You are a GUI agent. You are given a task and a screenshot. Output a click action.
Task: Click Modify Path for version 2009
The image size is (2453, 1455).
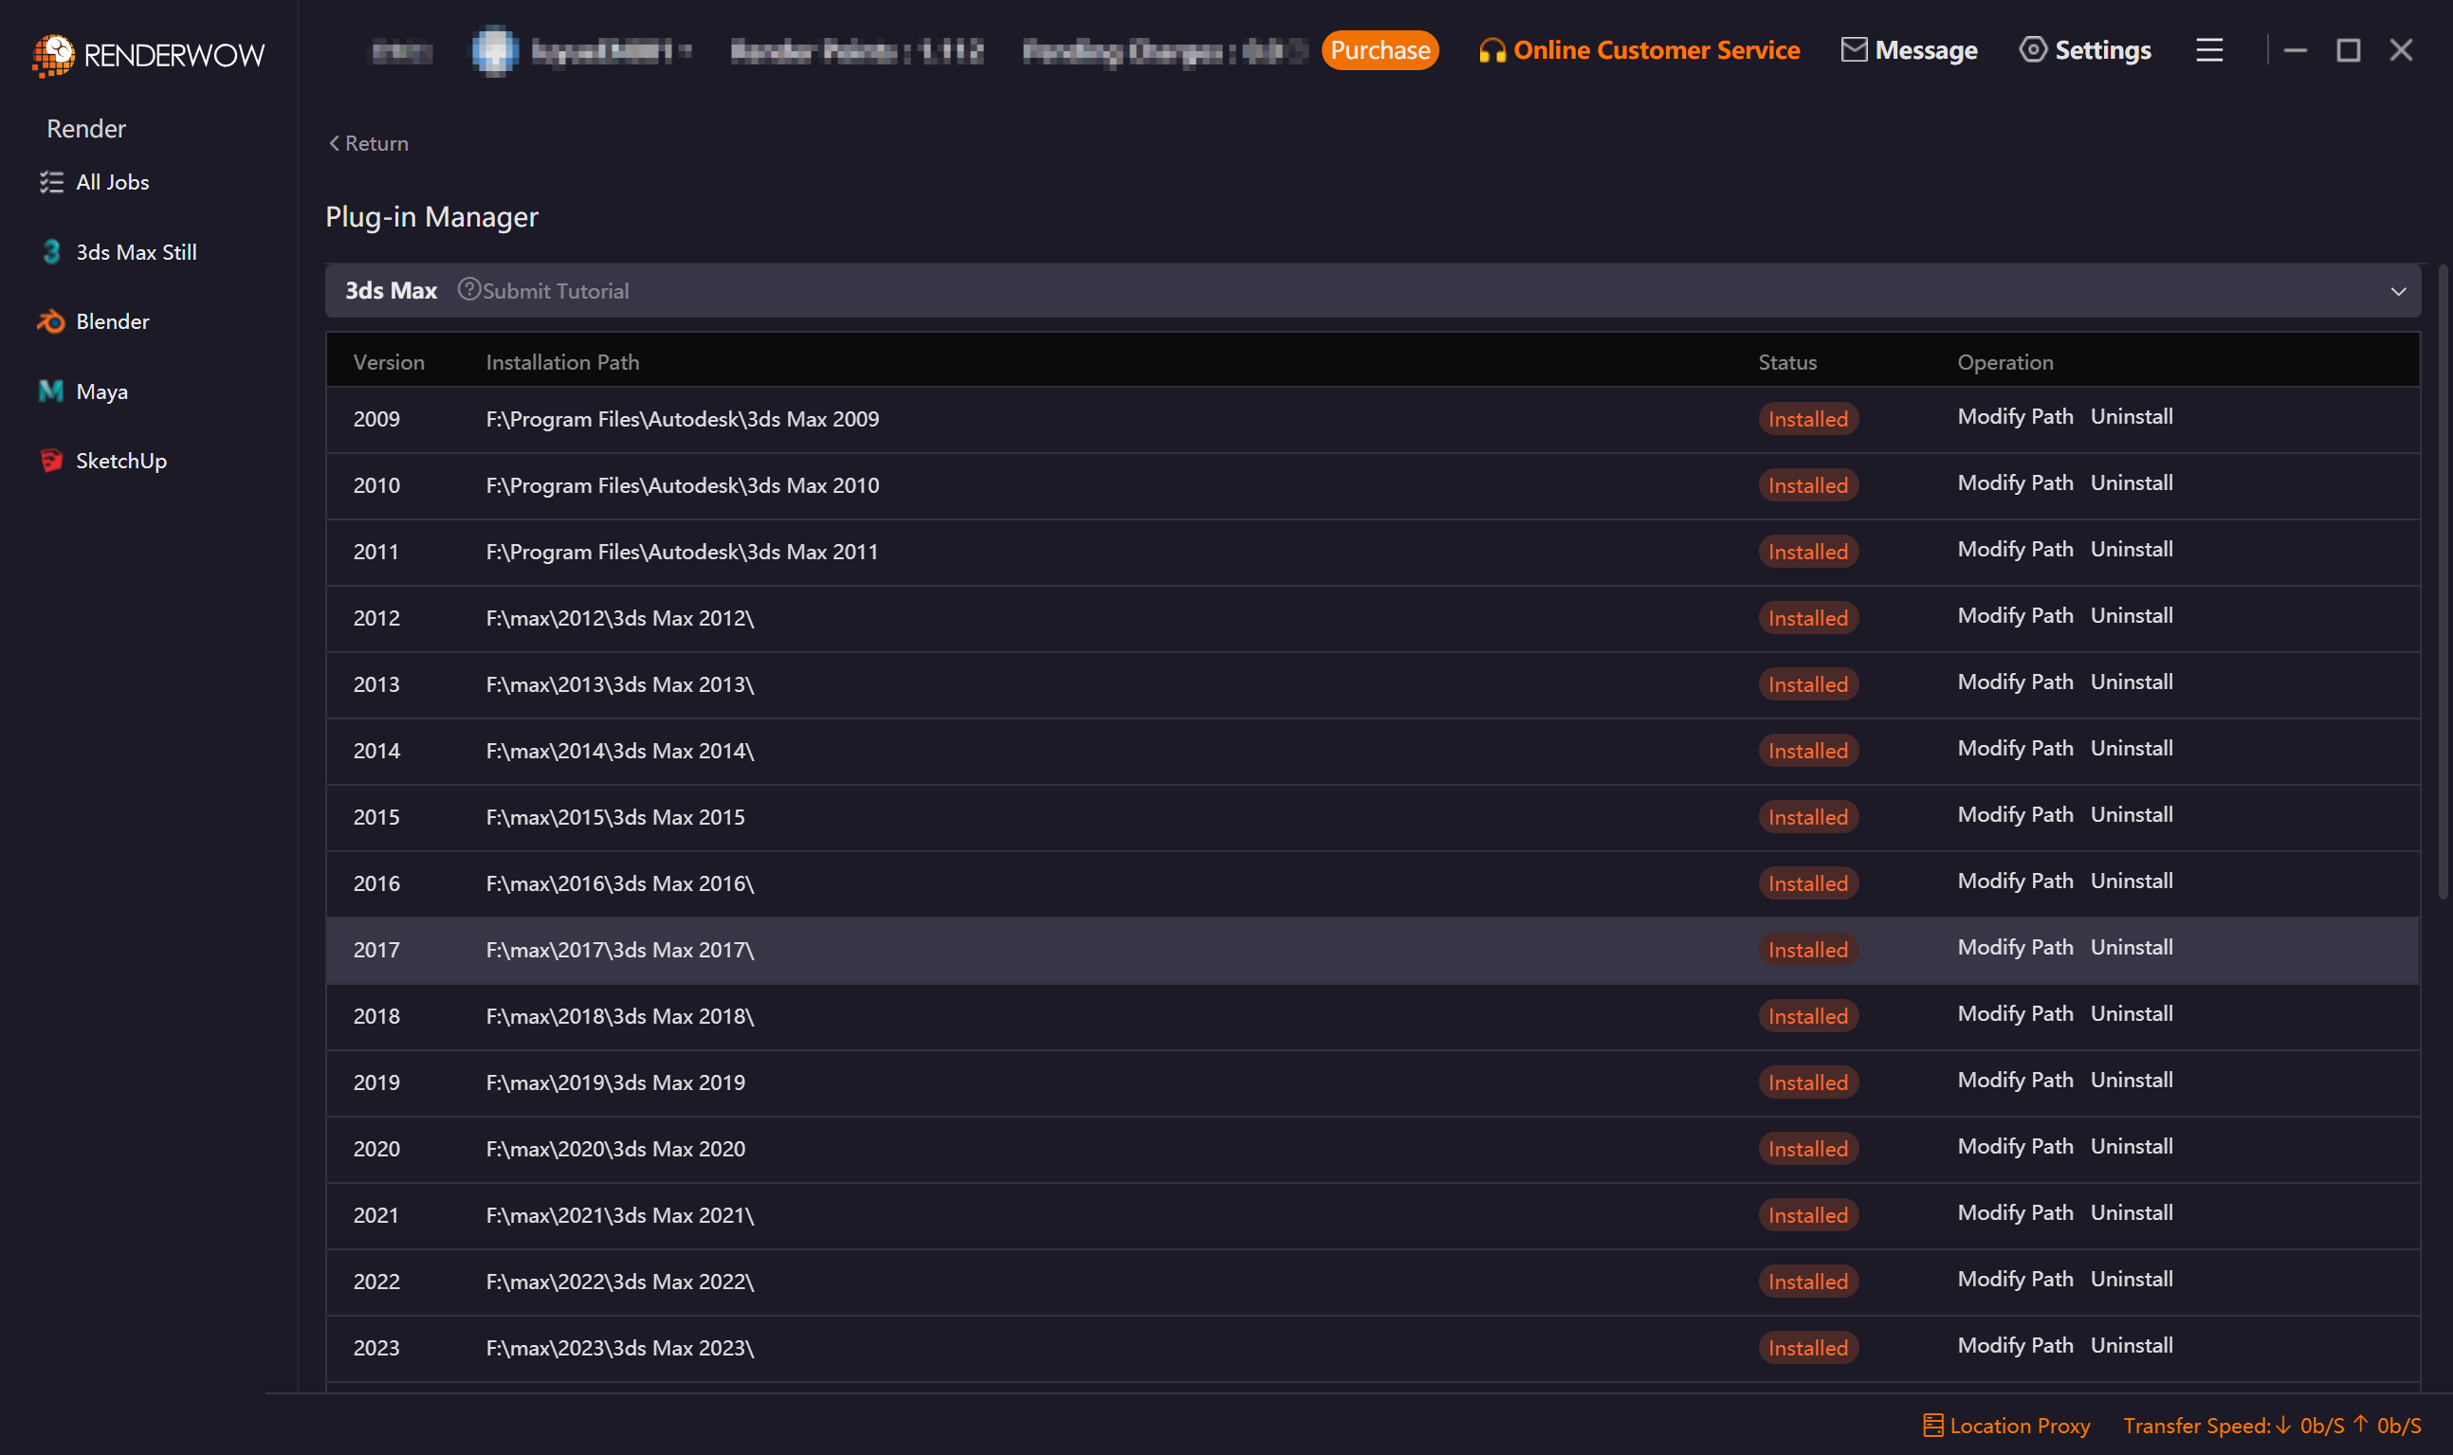[2015, 417]
